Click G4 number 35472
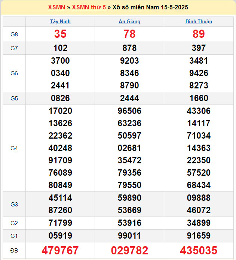 pyautogui.click(x=129, y=160)
